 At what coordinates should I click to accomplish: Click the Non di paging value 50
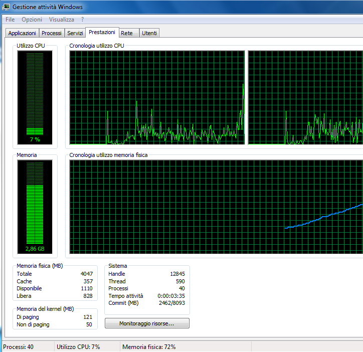coord(89,324)
